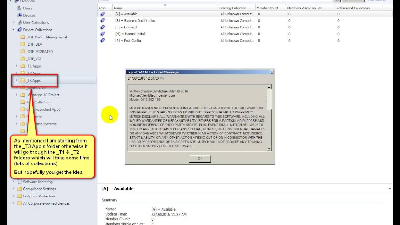Click the _T1 Apps folder icon
Image resolution: width=400 pixels, height=225 pixels.
click(x=22, y=66)
